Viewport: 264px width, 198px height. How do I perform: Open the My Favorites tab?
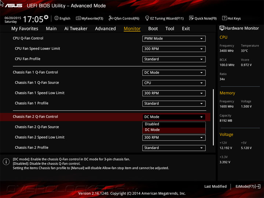[x=25, y=29]
